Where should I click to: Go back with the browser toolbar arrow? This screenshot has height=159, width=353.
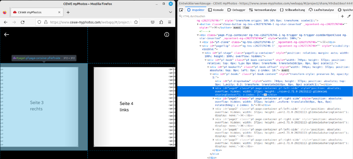coord(5,22)
